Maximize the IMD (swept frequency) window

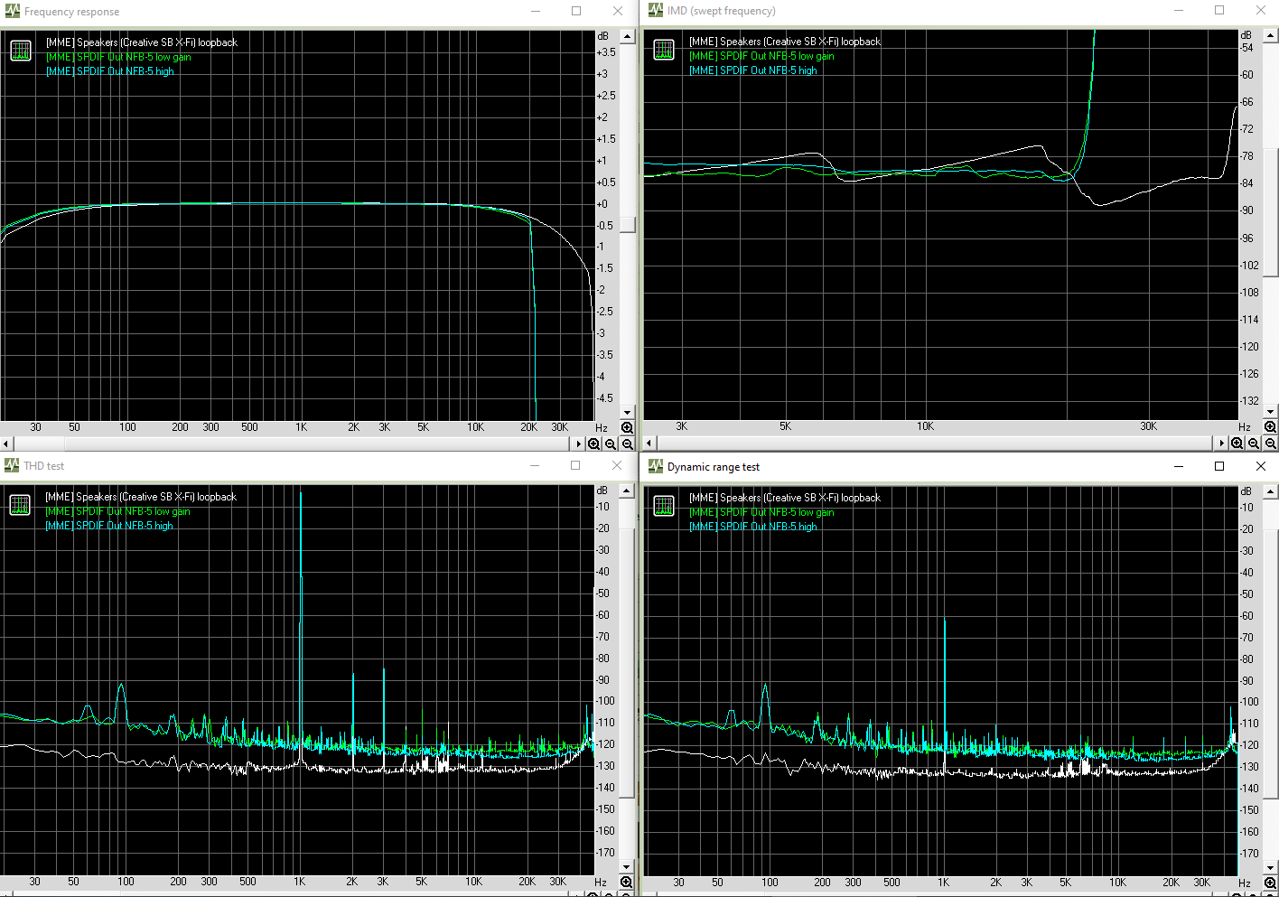click(1219, 10)
